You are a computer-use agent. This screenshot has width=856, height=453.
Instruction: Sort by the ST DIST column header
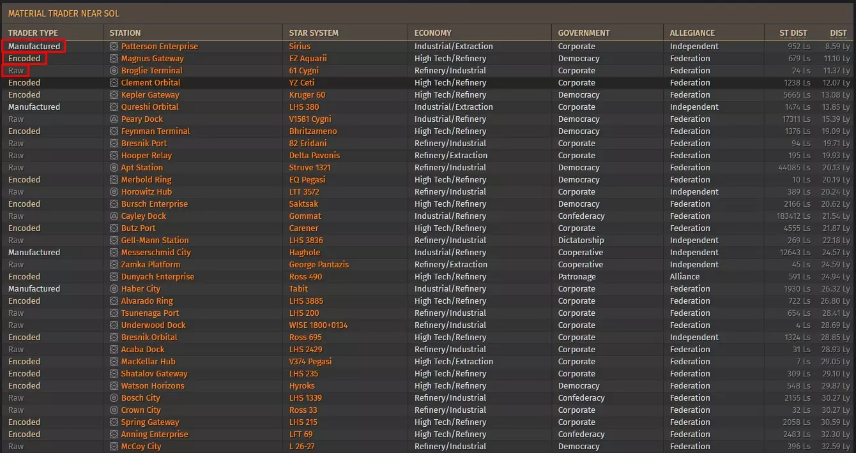tap(793, 33)
